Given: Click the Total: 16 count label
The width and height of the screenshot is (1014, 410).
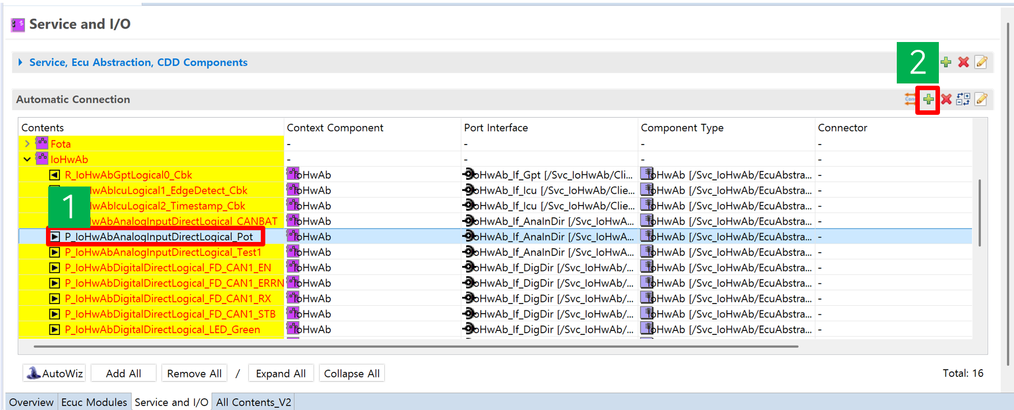Looking at the screenshot, I should [x=963, y=373].
